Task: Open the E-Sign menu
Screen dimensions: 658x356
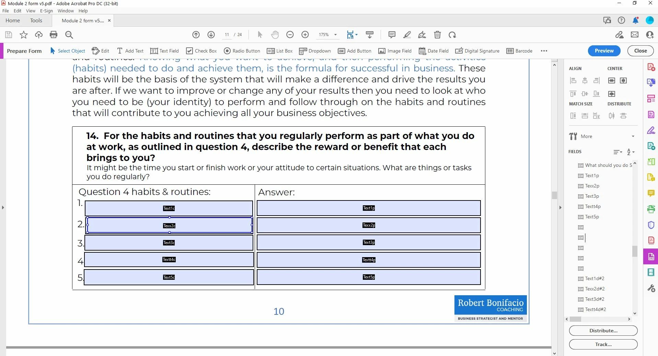Action: (46, 11)
